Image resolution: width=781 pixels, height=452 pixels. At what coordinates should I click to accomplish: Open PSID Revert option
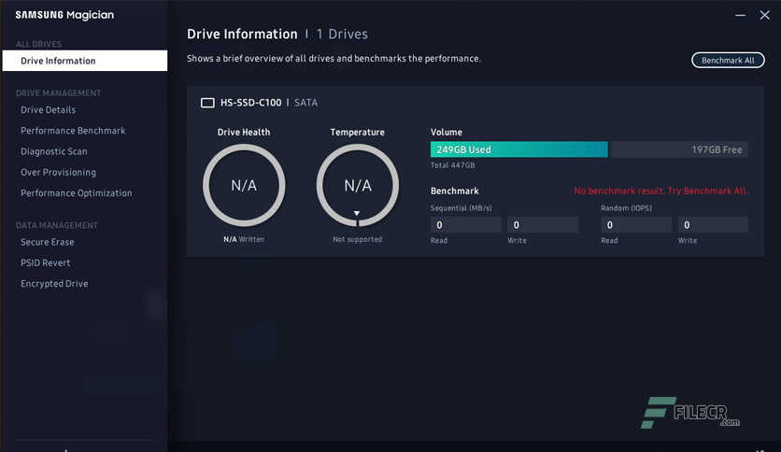pyautogui.click(x=46, y=262)
